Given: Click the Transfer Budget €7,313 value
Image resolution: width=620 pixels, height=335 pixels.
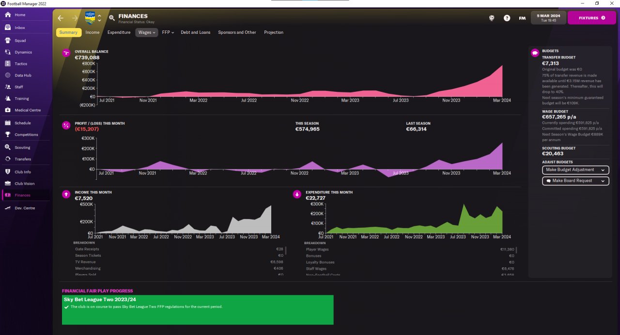Looking at the screenshot, I should 550,63.
